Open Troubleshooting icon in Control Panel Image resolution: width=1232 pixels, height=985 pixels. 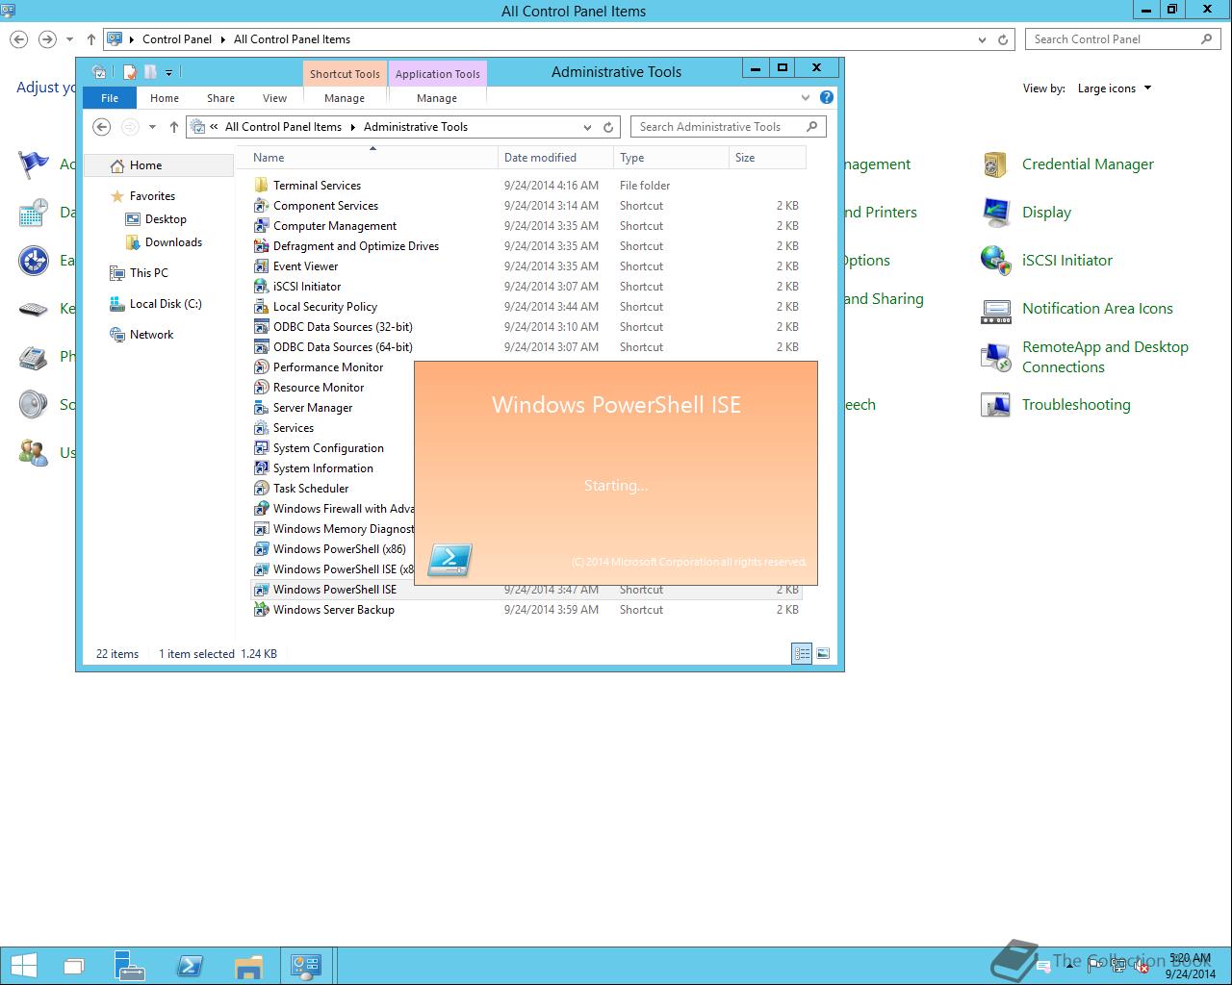coord(995,405)
